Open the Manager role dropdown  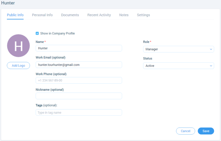click(x=179, y=49)
